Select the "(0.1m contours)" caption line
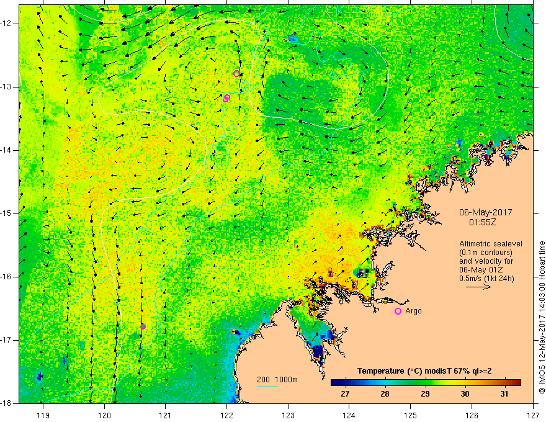 485,253
